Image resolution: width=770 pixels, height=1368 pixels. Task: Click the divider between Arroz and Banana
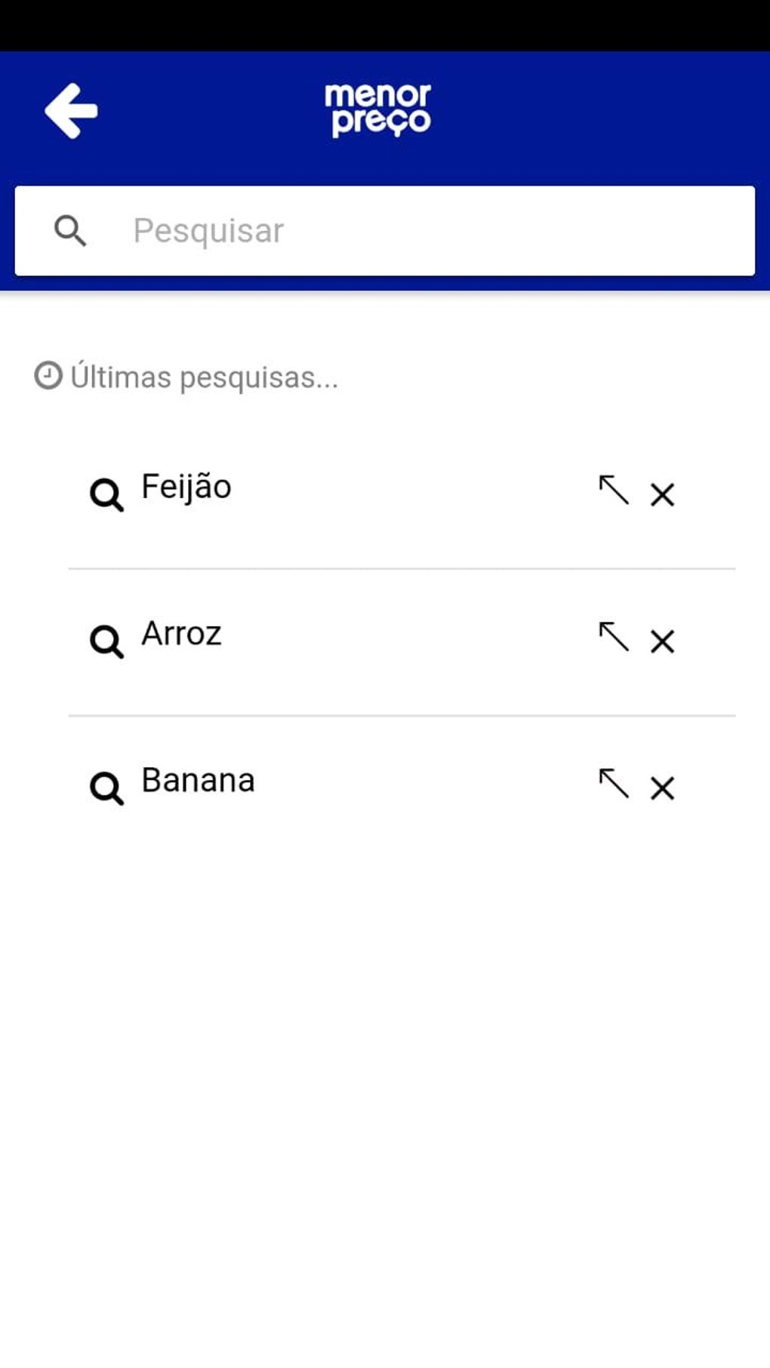click(402, 715)
